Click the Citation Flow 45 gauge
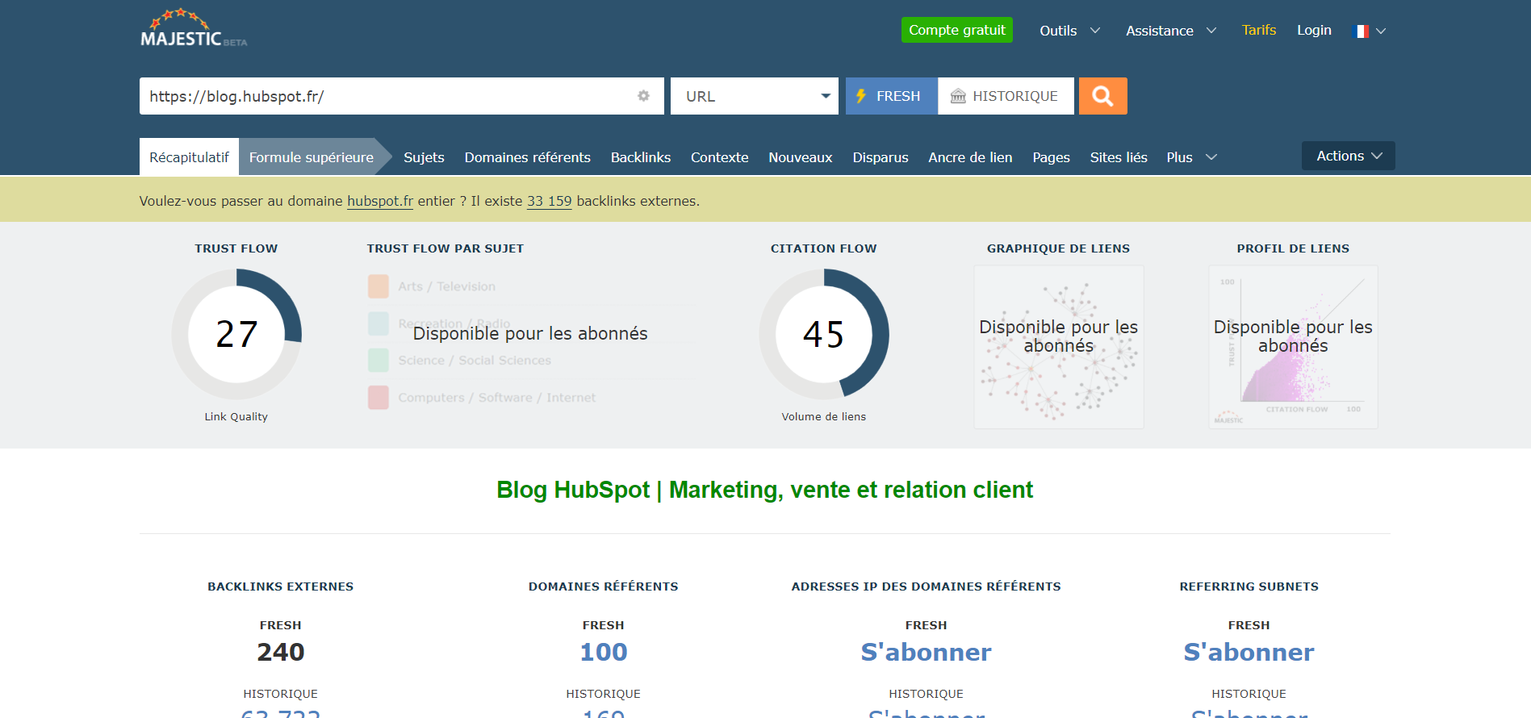This screenshot has height=718, width=1531. [x=823, y=334]
